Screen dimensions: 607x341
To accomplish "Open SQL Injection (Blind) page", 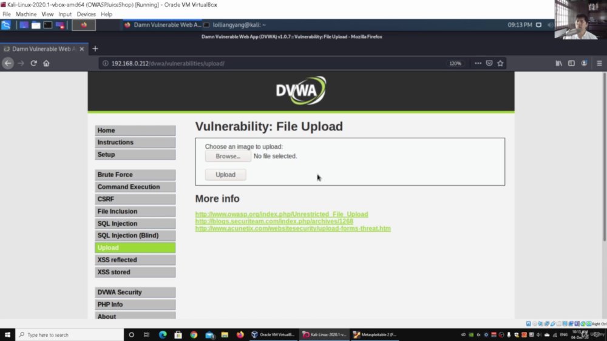I will [135, 235].
